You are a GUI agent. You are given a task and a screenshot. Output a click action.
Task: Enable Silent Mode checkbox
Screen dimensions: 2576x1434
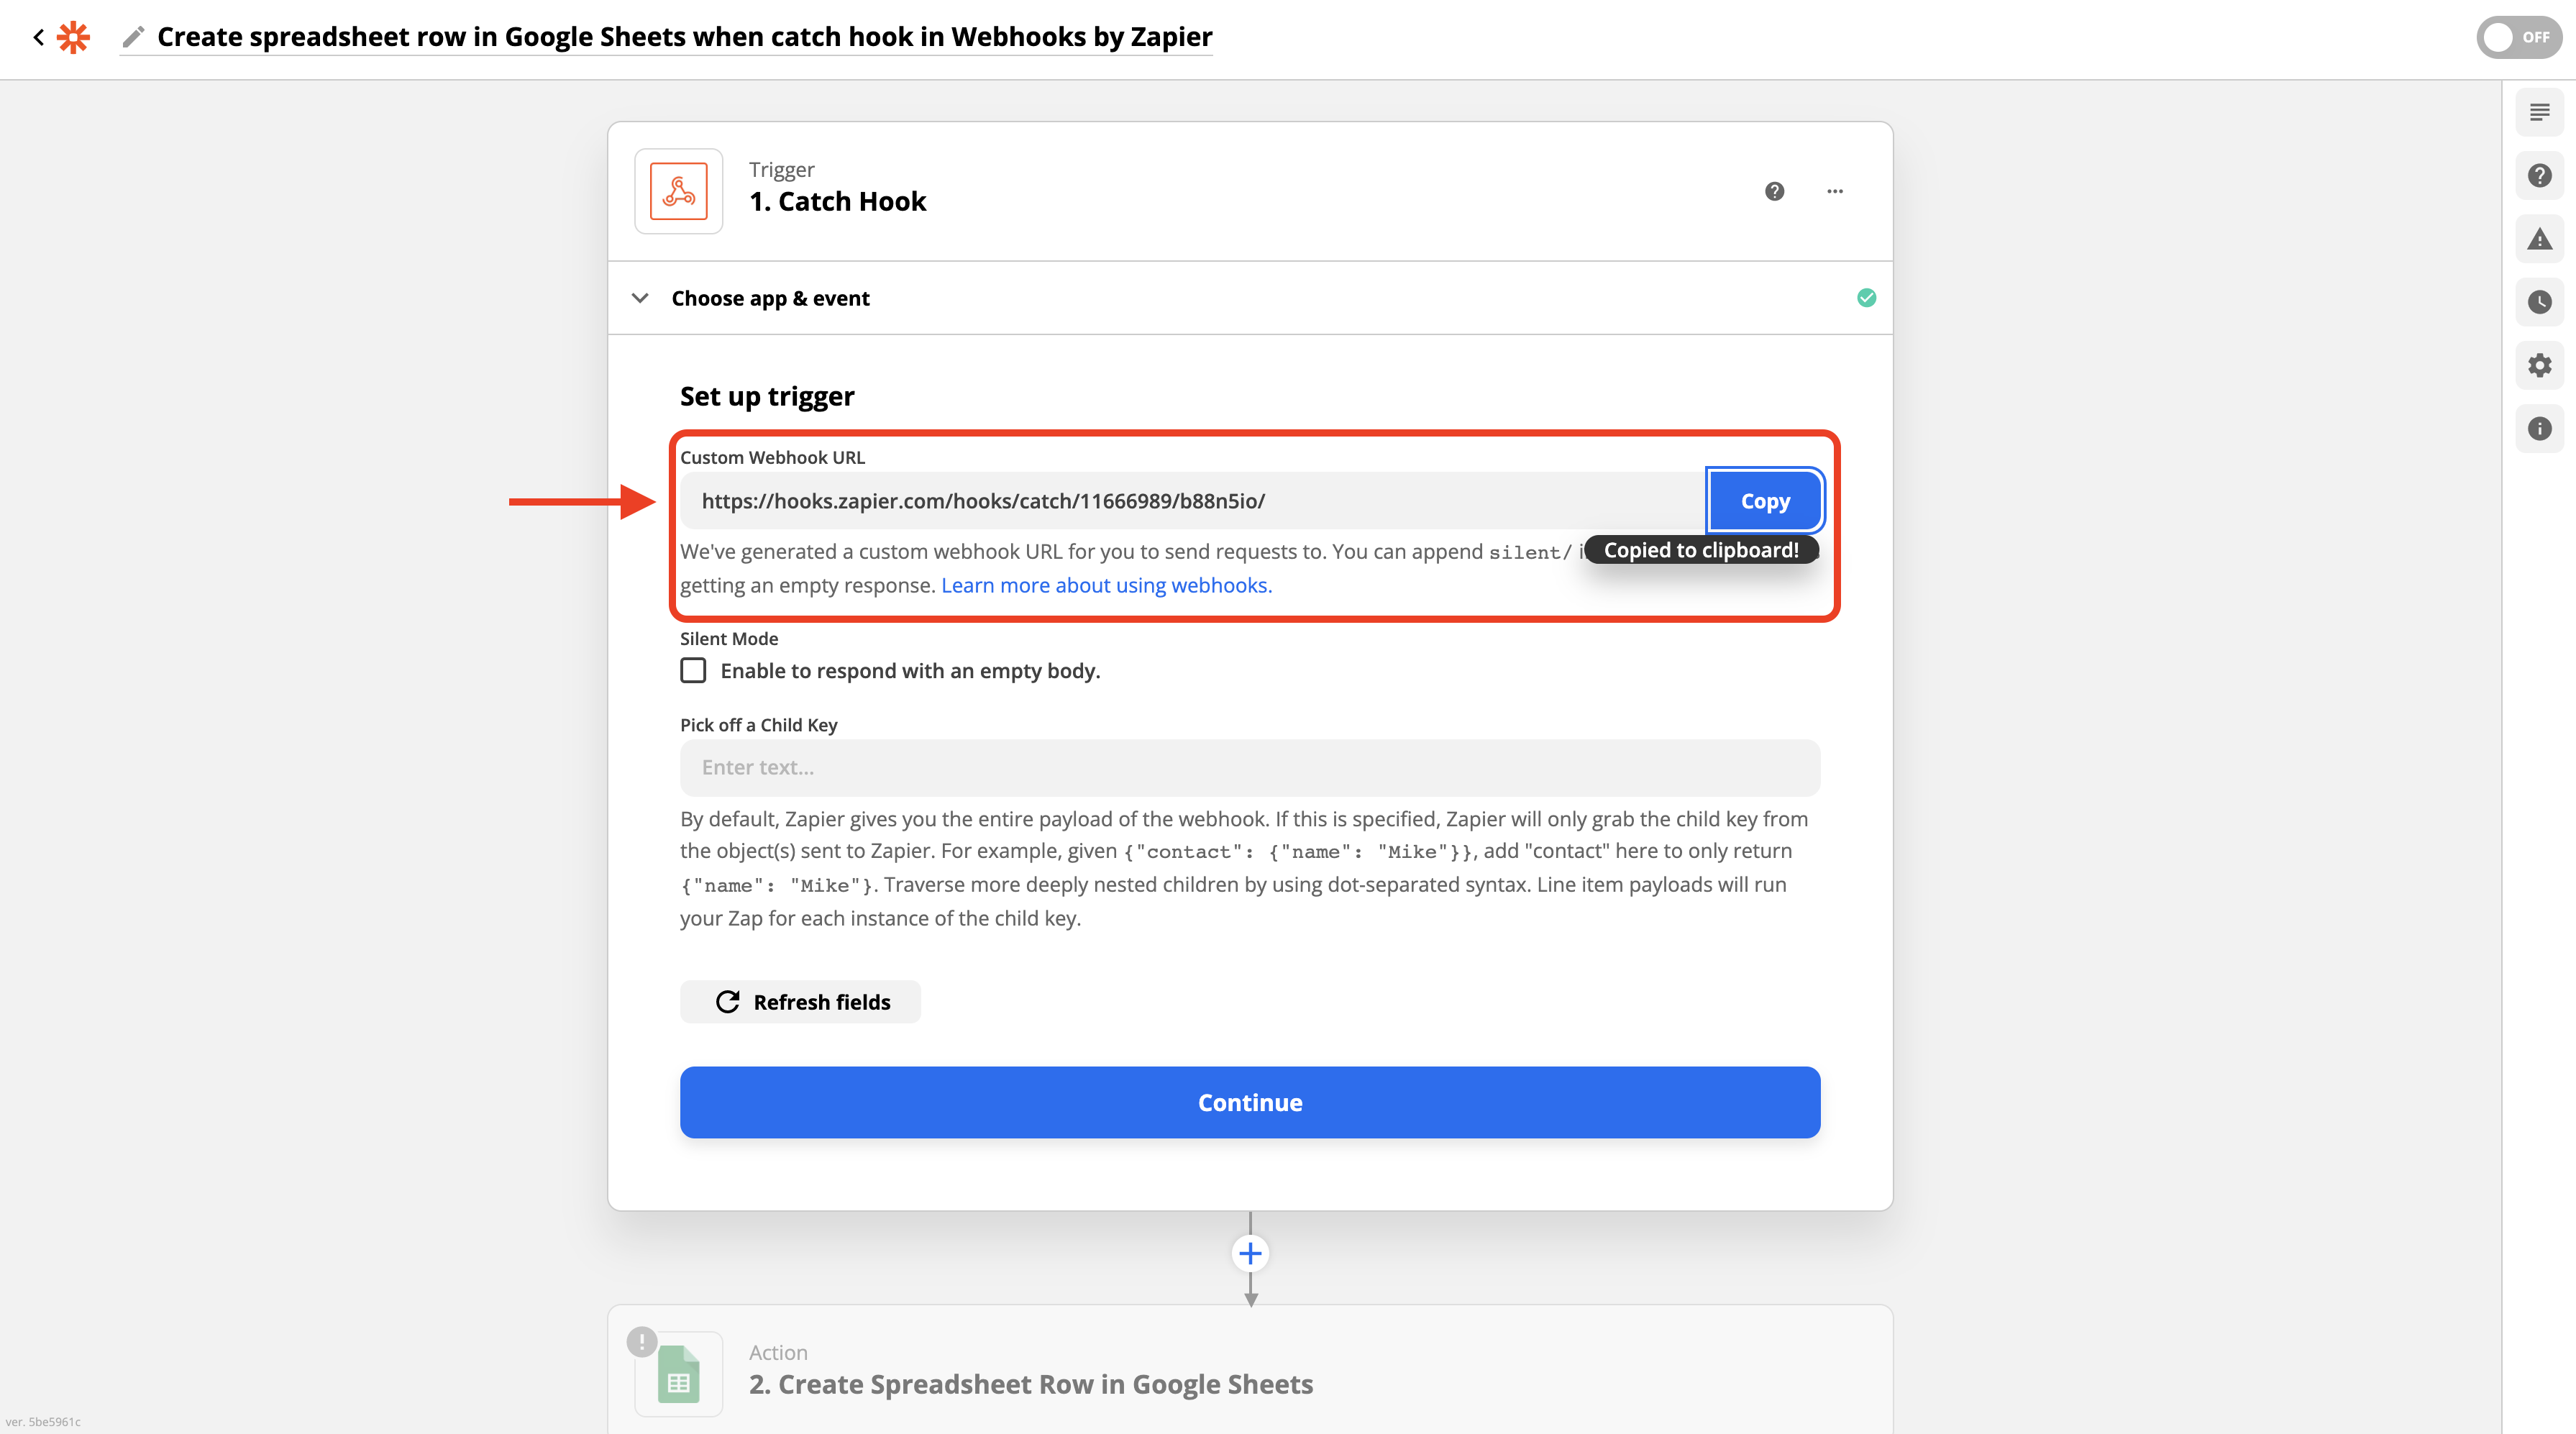693,670
